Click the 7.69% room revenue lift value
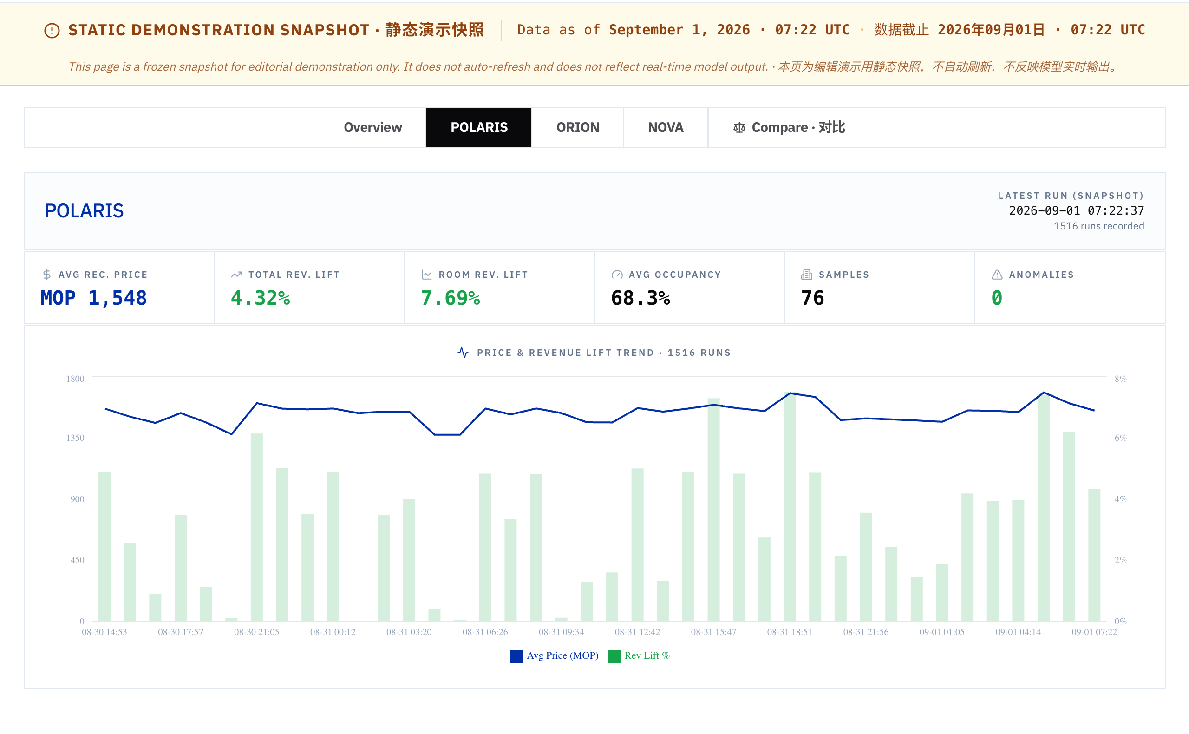Screen dimensions: 1189x734 coord(451,298)
